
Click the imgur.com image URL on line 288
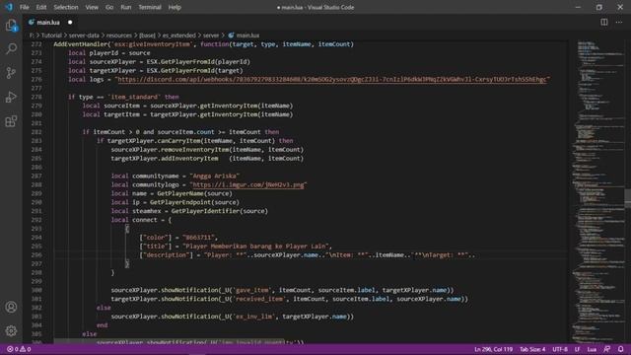click(x=247, y=184)
